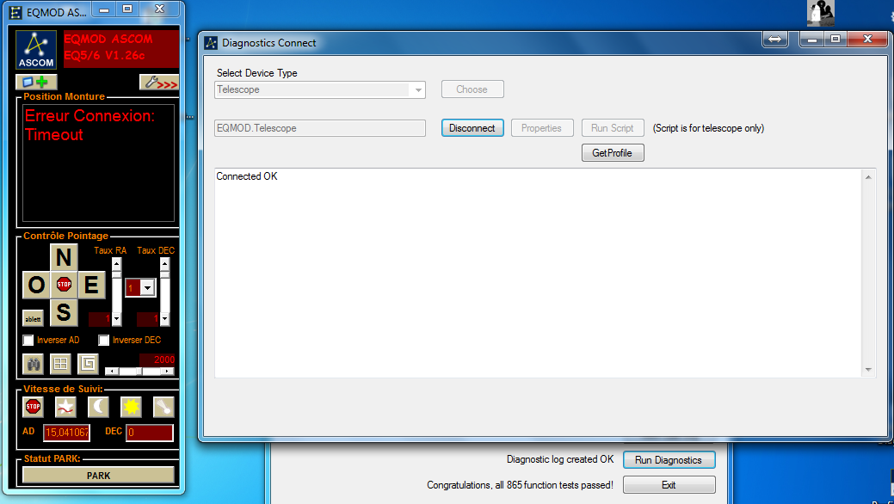This screenshot has width=894, height=504.
Task: Click the Run Script button
Action: (613, 128)
